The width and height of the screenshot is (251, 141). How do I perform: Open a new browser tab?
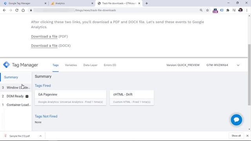coord(147,4)
